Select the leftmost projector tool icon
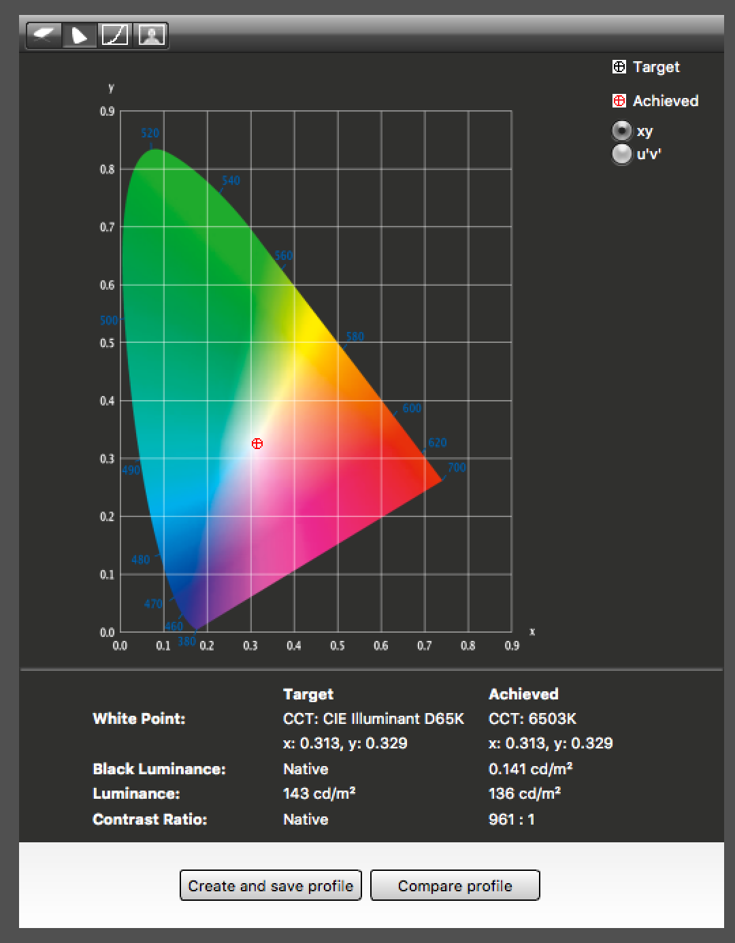Screen dimensions: 735x943 pyautogui.click(x=44, y=35)
